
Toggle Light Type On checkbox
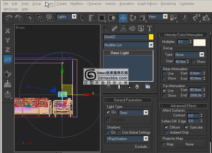pyautogui.click(x=108, y=112)
